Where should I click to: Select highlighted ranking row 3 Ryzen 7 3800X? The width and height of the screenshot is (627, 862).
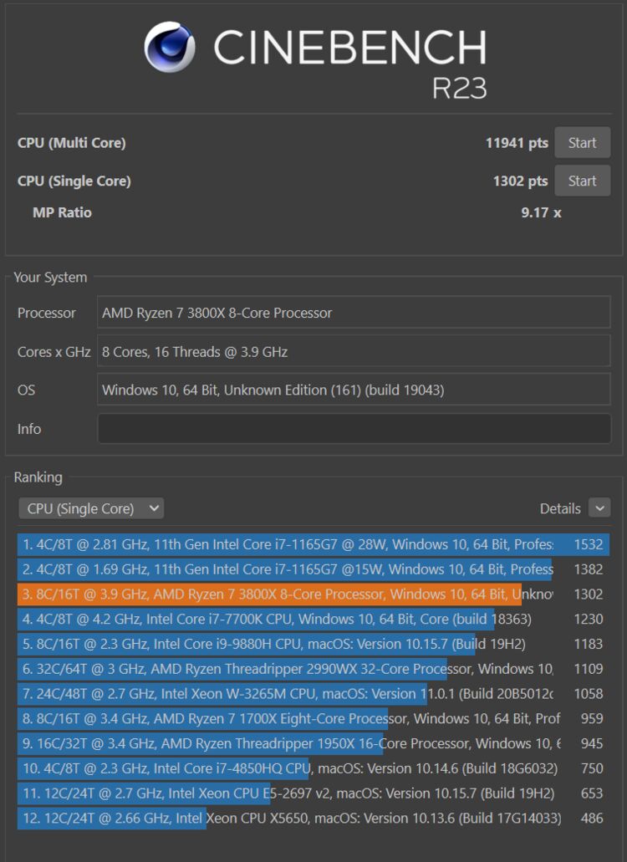[x=313, y=594]
